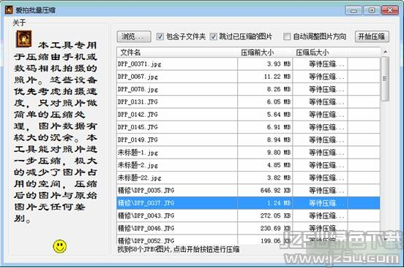Sort by the 文件名 column header

click(x=177, y=53)
